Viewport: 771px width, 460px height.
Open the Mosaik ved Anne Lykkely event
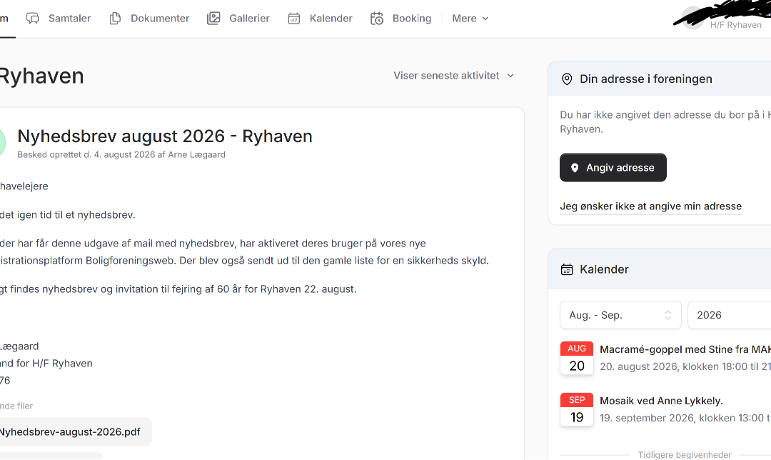pyautogui.click(x=661, y=401)
